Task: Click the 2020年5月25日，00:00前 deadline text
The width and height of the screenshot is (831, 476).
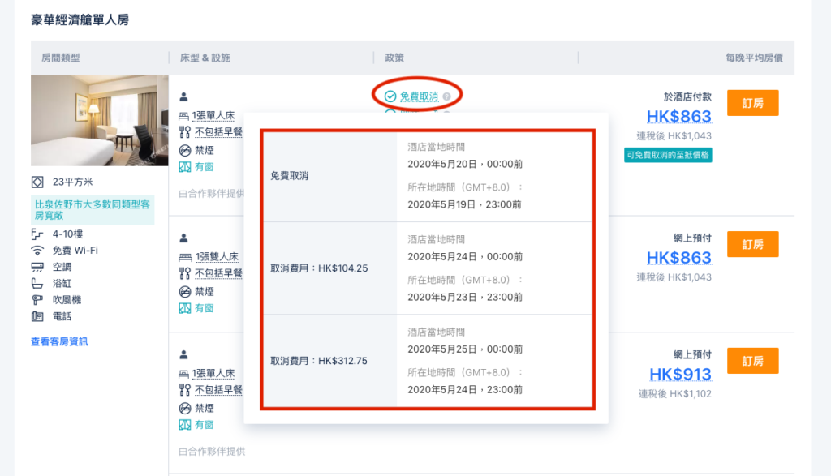Action: coord(465,349)
